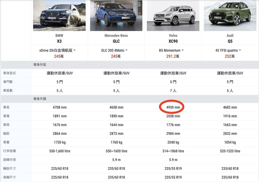The image size is (259, 182).
Task: Open the Mercedes-Benz GLC car photo
Action: click(x=116, y=15)
